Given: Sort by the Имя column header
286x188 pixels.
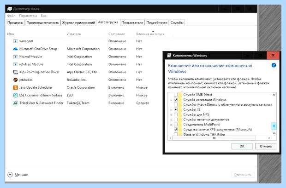Looking at the screenshot, I should (11, 34).
